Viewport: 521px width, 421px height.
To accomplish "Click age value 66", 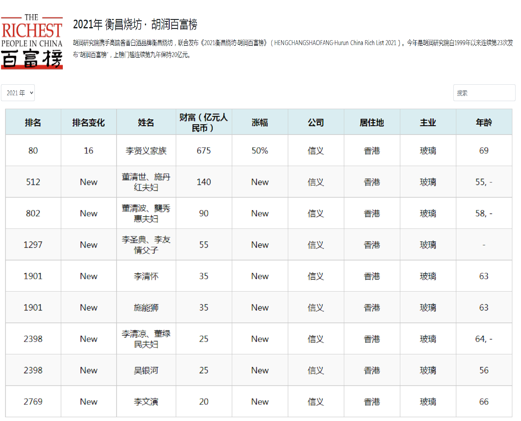I will [484, 402].
